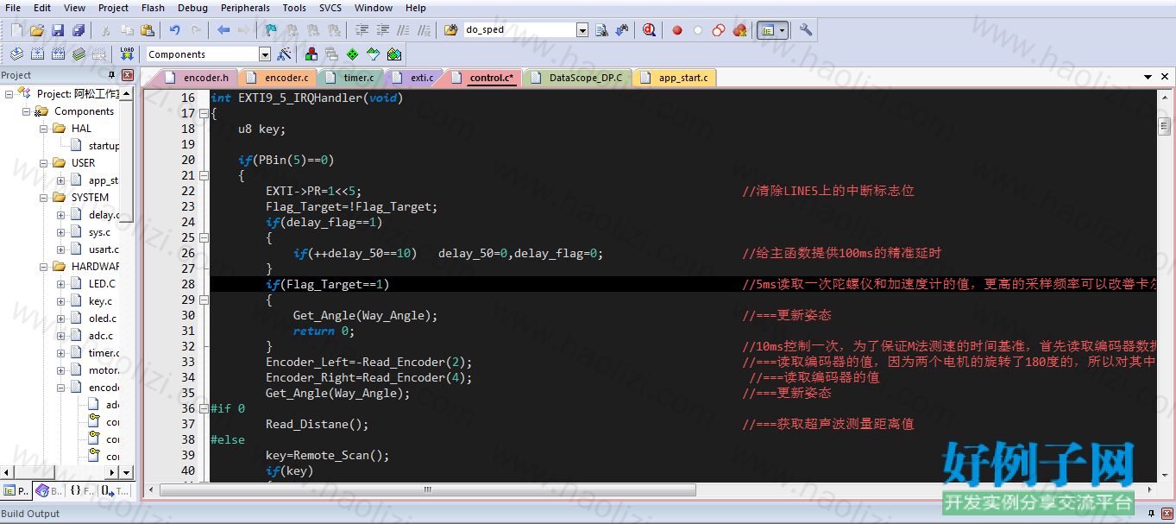This screenshot has width=1176, height=524.
Task: Show the Templates panel tab
Action: (x=114, y=490)
